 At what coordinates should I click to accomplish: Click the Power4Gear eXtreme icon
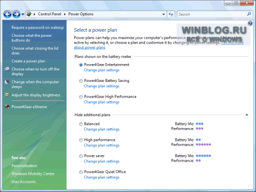point(7,106)
